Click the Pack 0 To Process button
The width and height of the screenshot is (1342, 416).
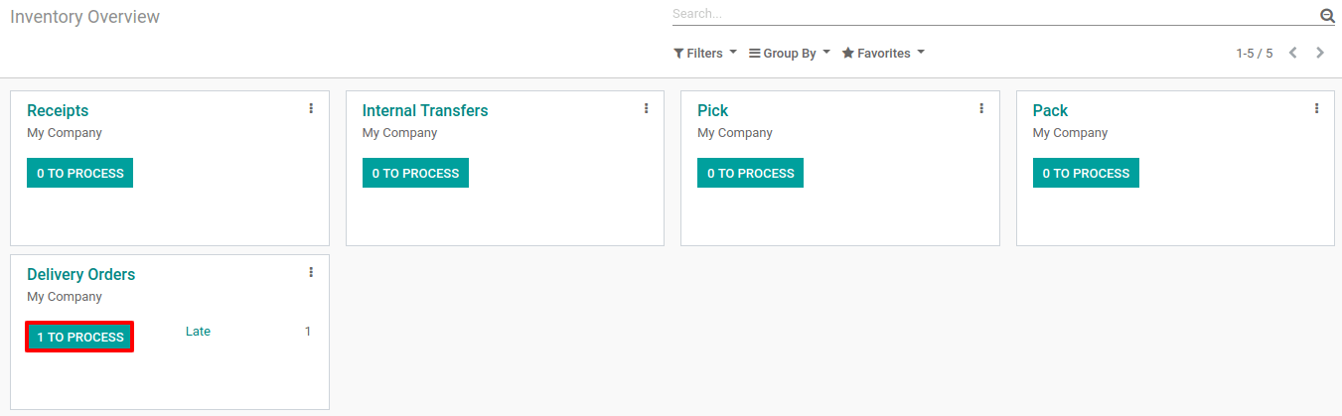(1086, 173)
